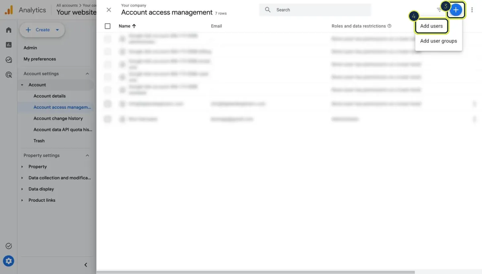Collapse the Property settings section

(x=87, y=155)
